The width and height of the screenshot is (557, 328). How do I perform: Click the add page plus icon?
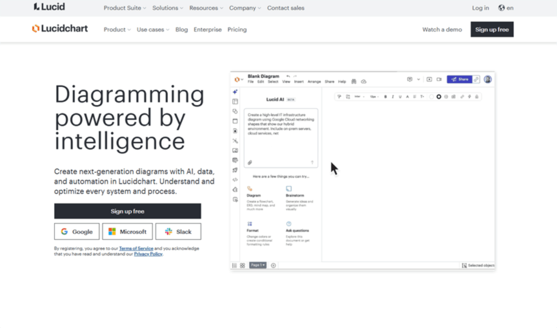coord(273,265)
